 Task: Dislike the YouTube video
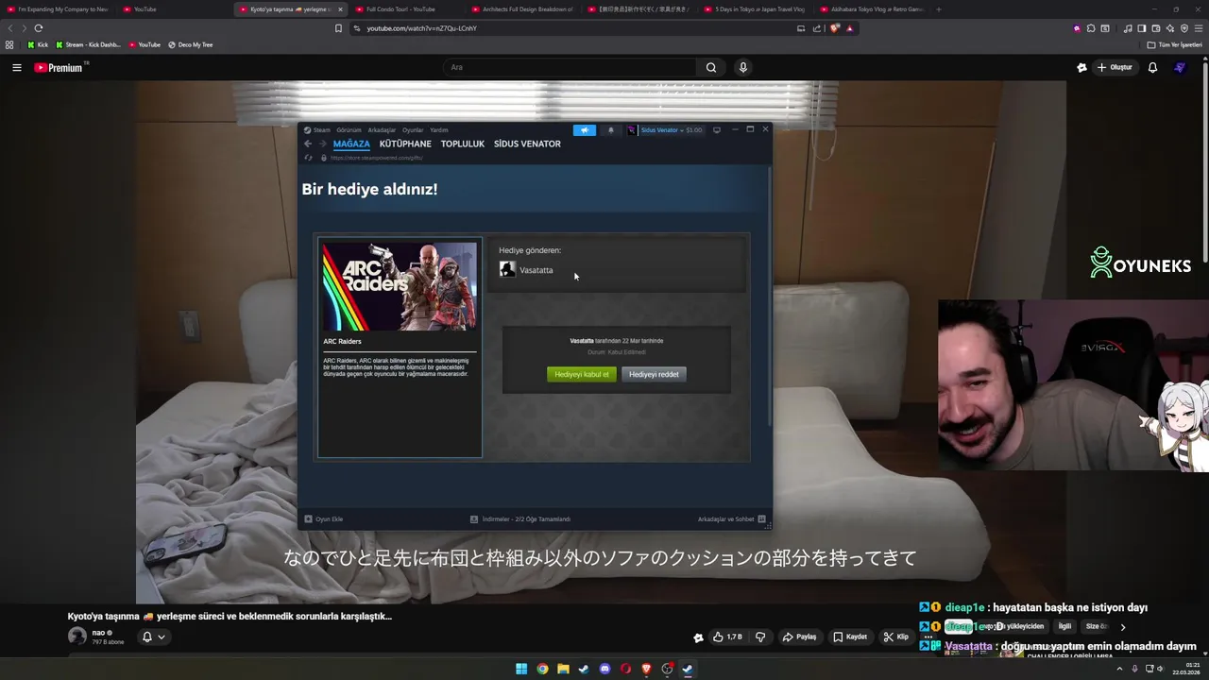point(760,637)
